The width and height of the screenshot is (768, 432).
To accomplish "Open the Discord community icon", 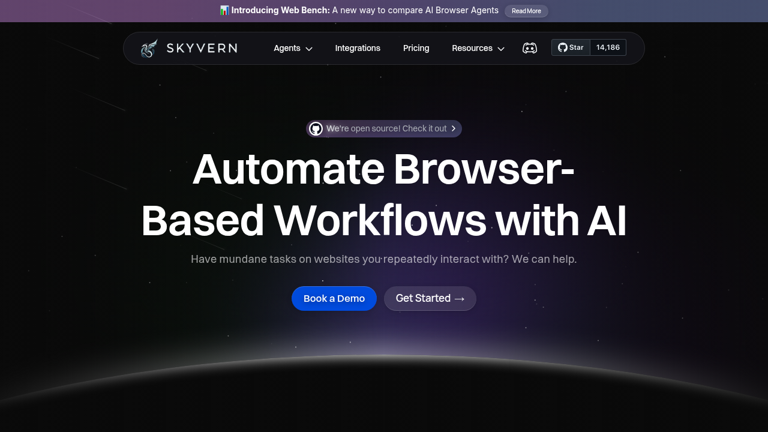I will [530, 48].
